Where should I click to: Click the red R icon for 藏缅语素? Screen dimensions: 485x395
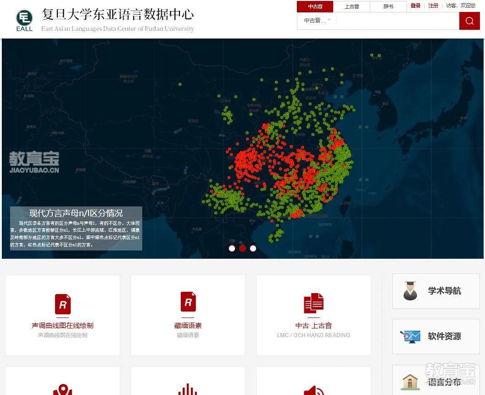[188, 301]
